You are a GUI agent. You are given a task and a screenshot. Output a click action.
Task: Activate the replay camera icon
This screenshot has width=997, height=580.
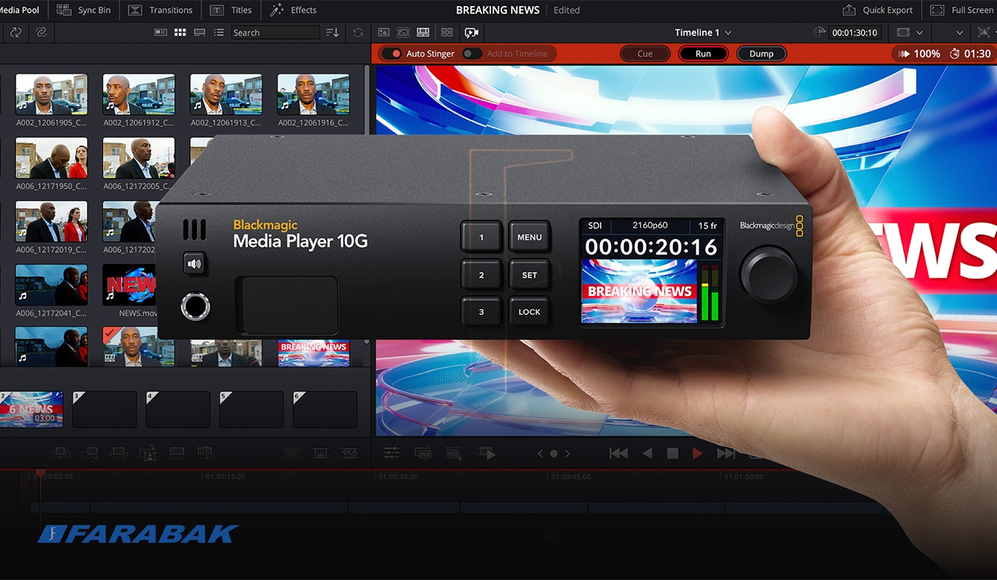click(471, 33)
